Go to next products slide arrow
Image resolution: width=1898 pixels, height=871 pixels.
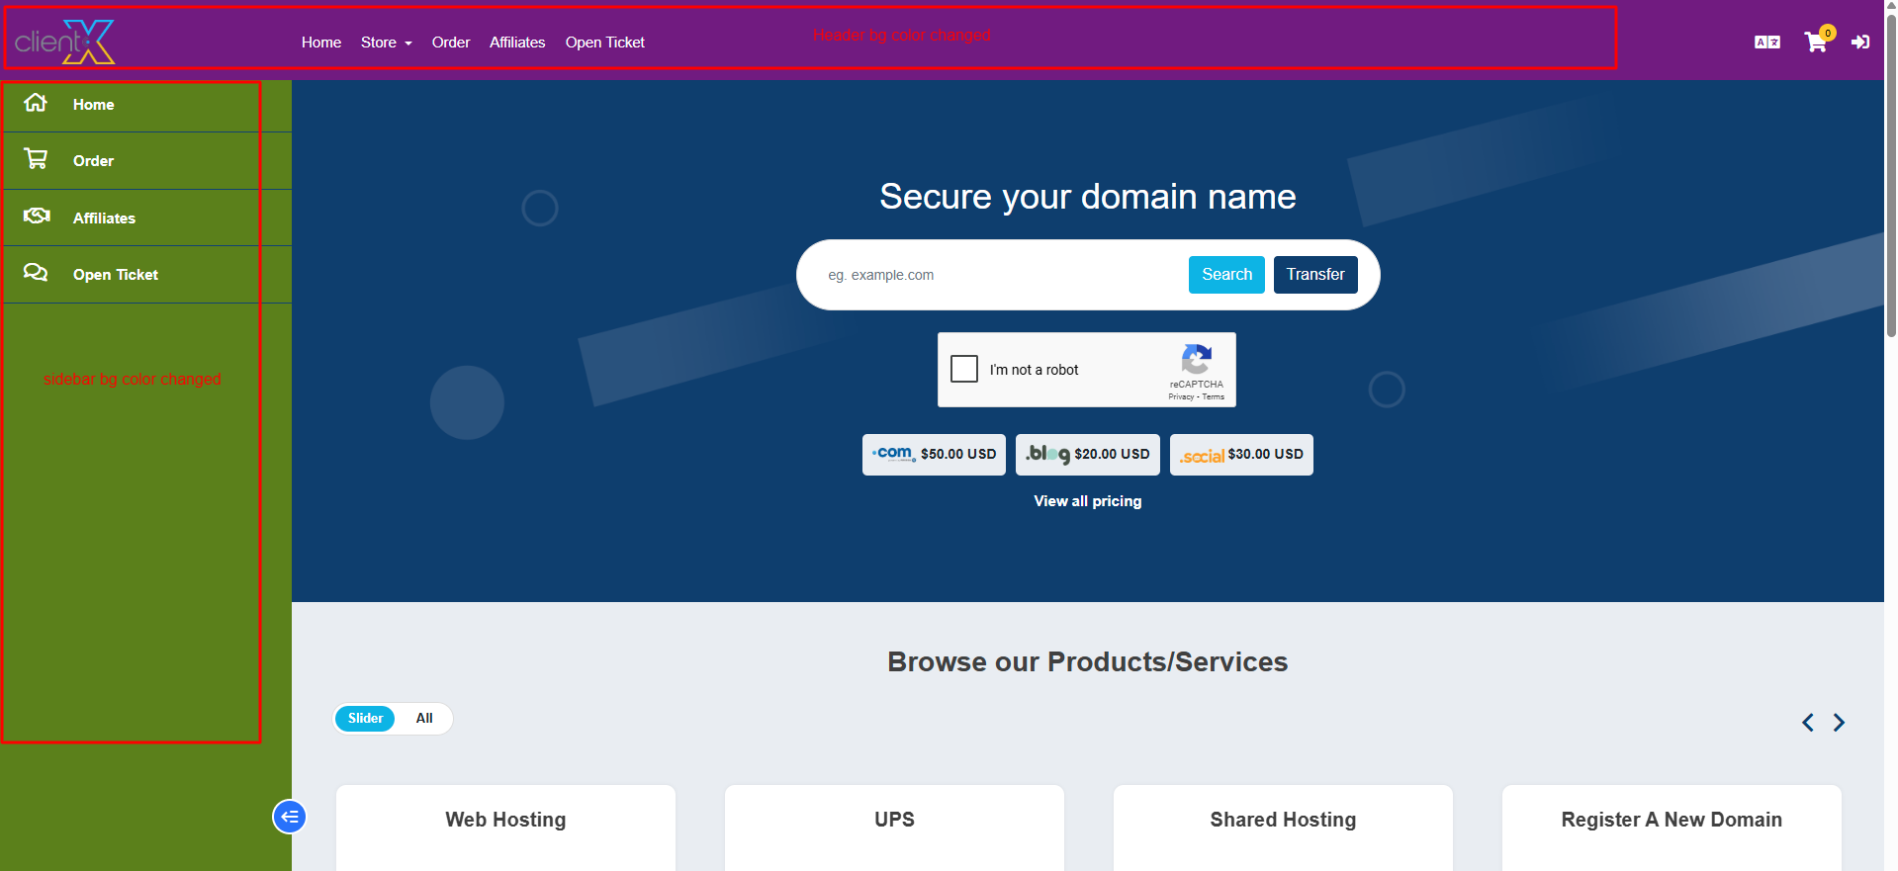1839,723
